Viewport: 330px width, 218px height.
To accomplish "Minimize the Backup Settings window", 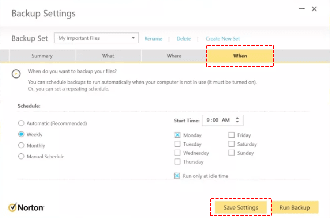I will 302,9.
